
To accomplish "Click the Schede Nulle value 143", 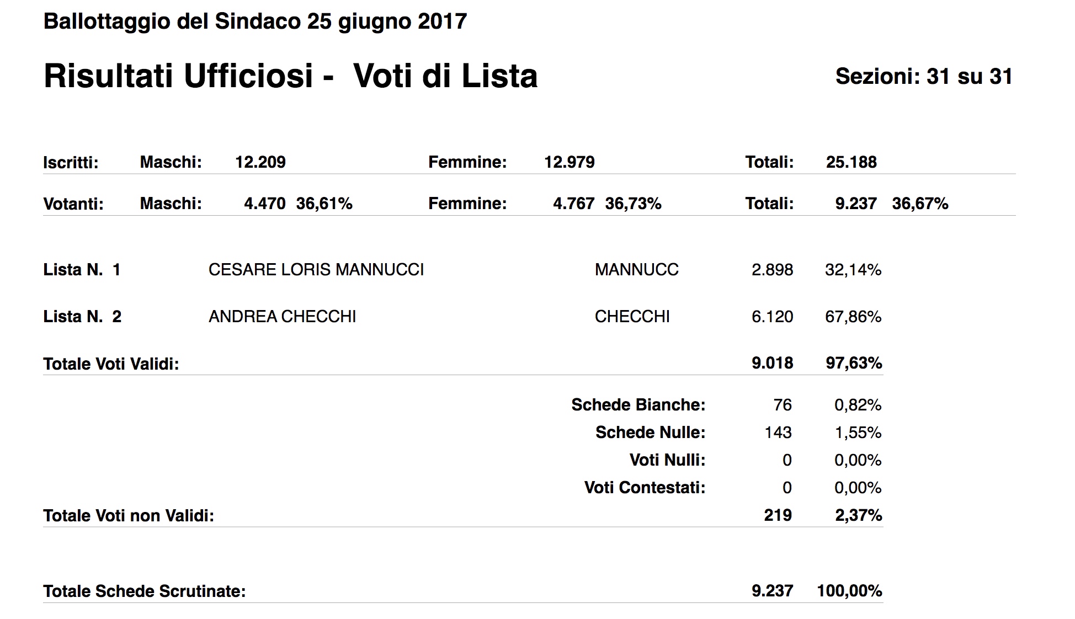I will pos(778,433).
